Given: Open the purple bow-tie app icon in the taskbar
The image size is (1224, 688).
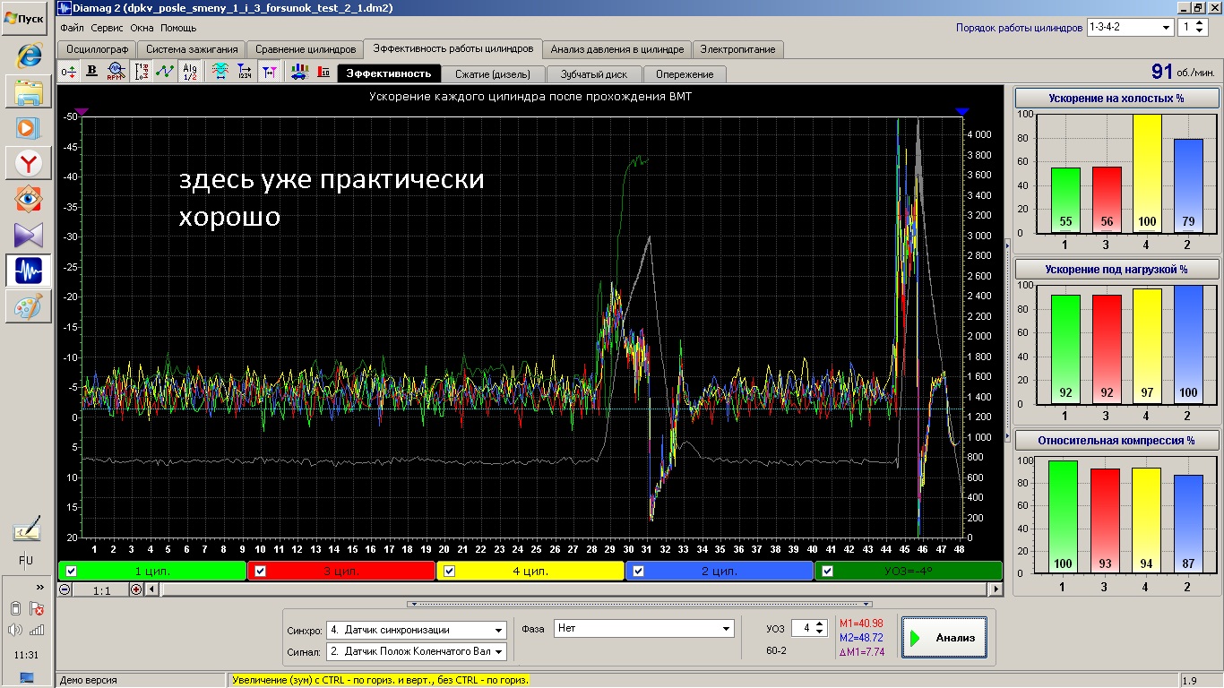Looking at the screenshot, I should point(29,235).
